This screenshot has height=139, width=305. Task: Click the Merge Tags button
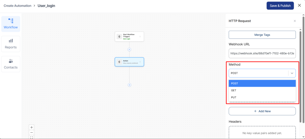click(x=262, y=35)
